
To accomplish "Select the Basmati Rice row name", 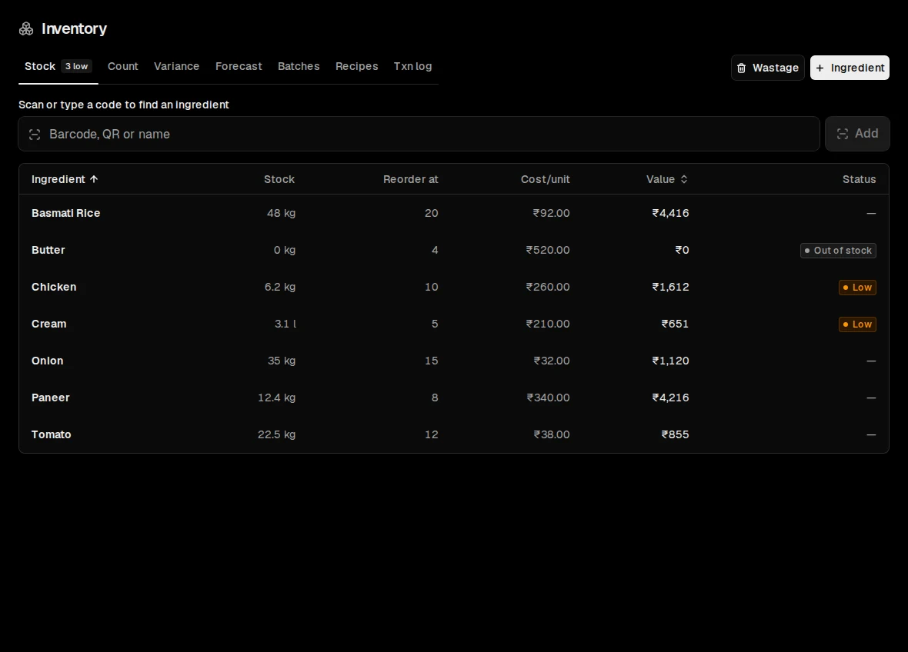I will point(66,213).
